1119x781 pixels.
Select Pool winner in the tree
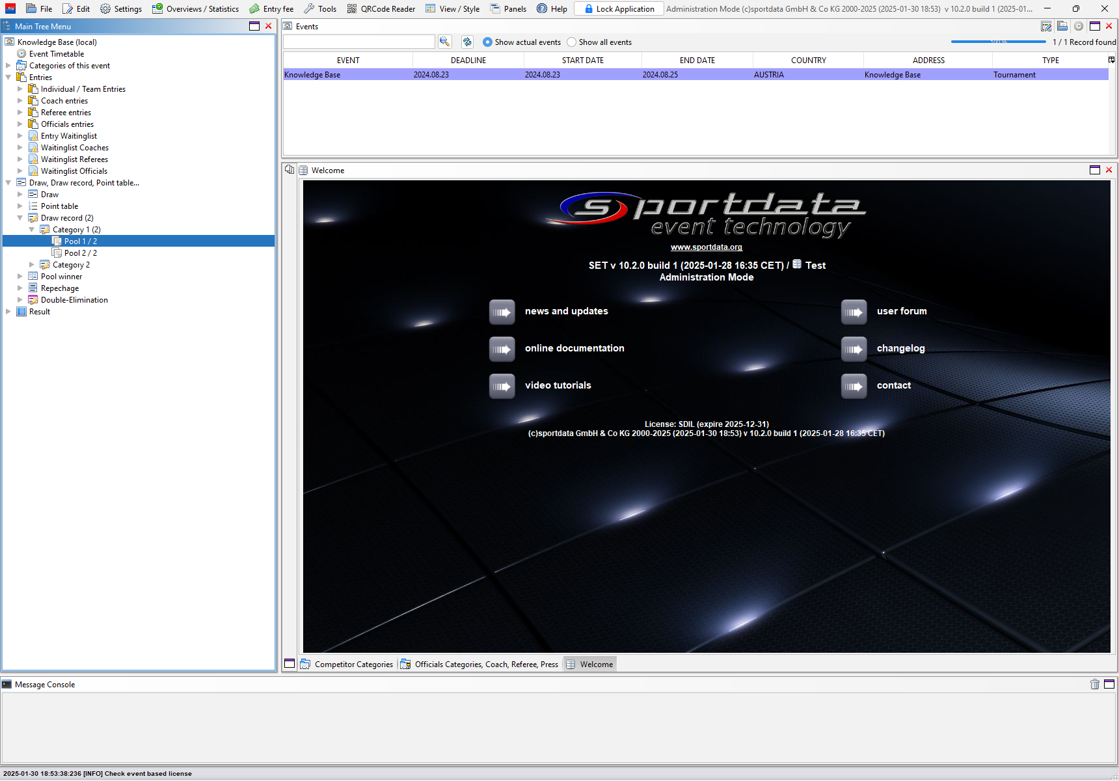point(61,277)
